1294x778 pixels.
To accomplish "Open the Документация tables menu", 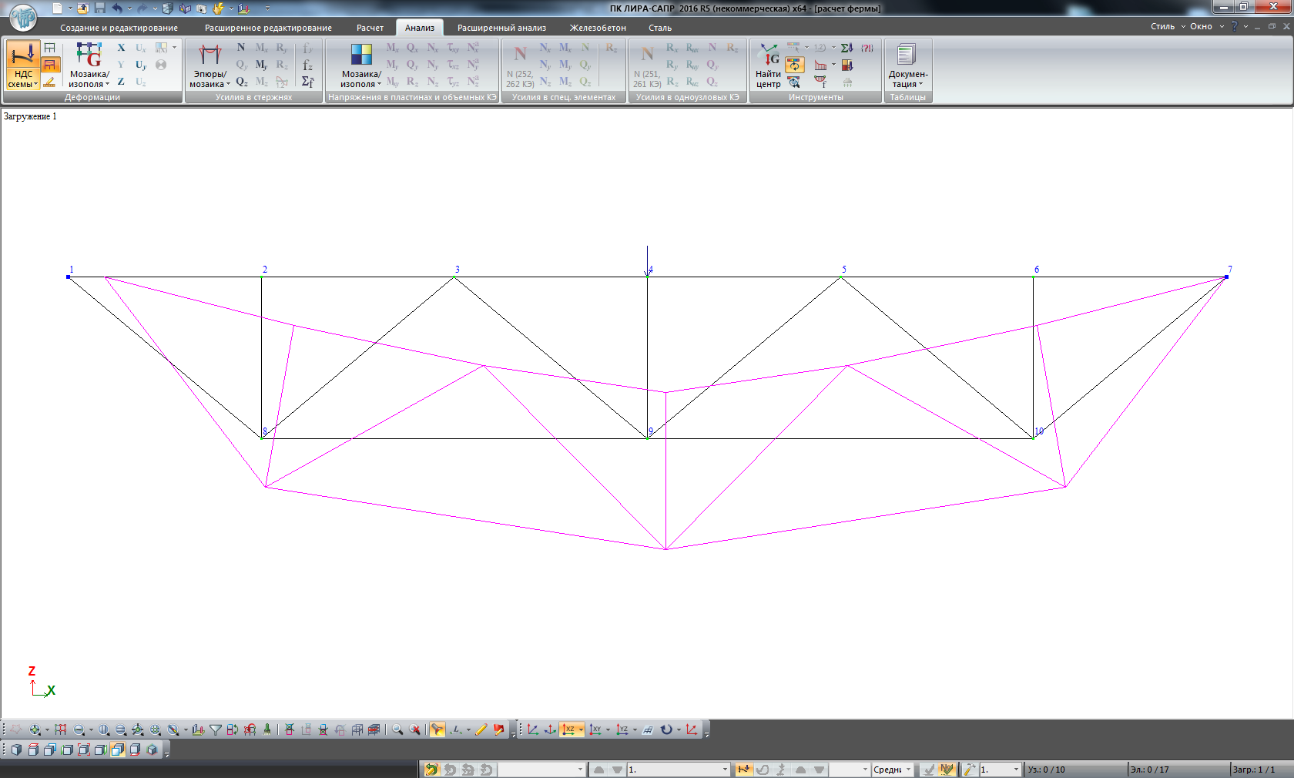I will 907,65.
